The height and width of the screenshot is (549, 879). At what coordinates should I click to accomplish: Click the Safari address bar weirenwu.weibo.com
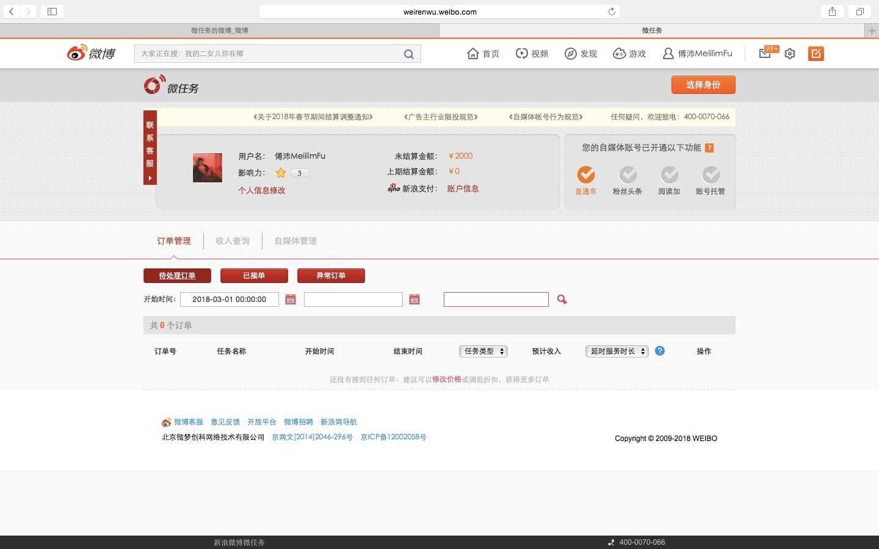(x=440, y=12)
